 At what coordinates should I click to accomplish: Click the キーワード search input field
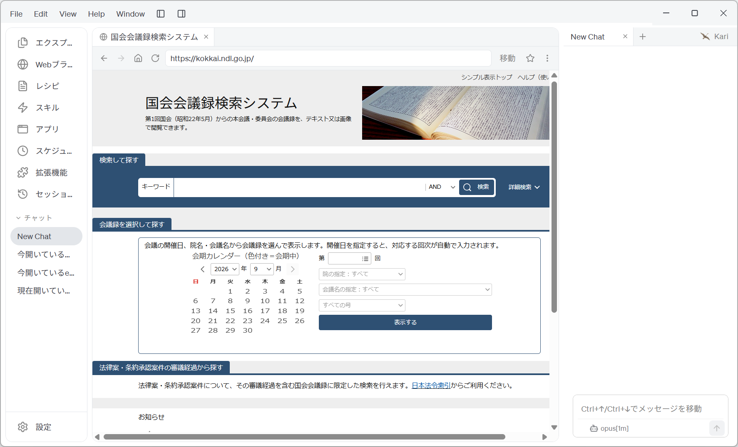[299, 187]
